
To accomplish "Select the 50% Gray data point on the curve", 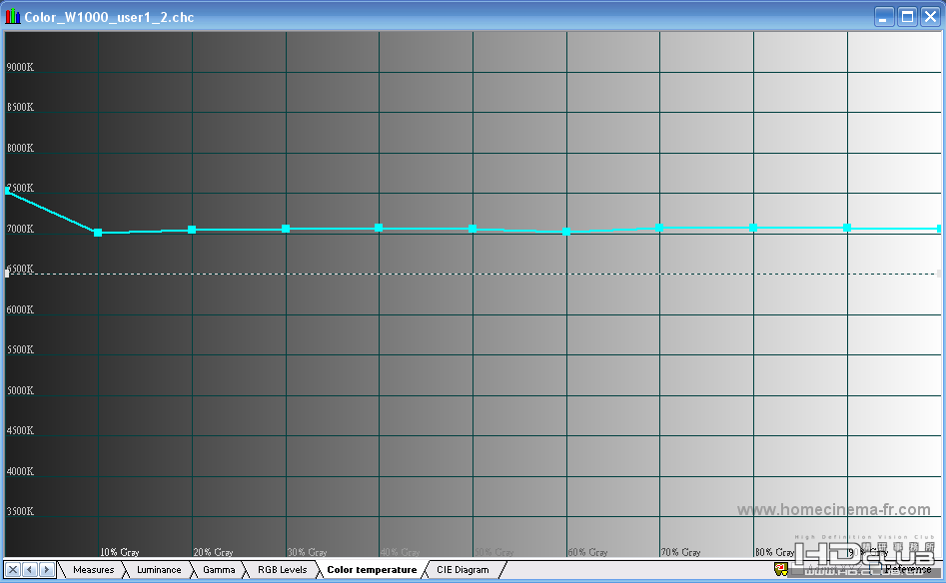I will 473,229.
